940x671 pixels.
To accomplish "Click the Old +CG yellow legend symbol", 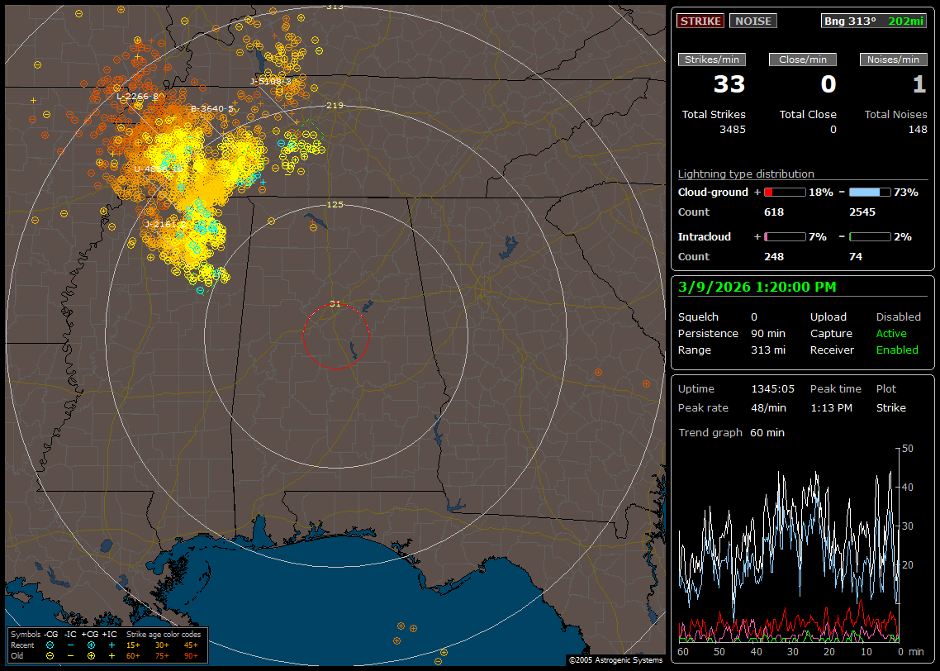I will click(91, 655).
